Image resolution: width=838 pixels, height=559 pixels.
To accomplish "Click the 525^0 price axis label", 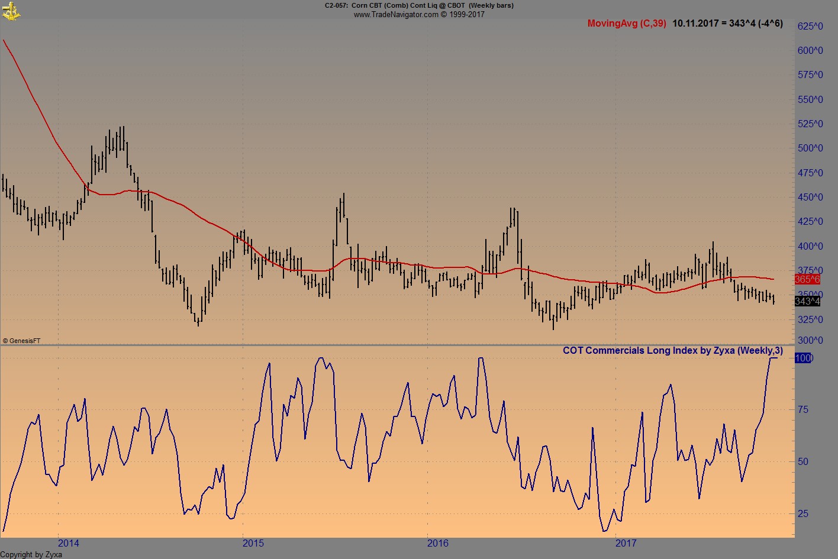I will tap(810, 124).
